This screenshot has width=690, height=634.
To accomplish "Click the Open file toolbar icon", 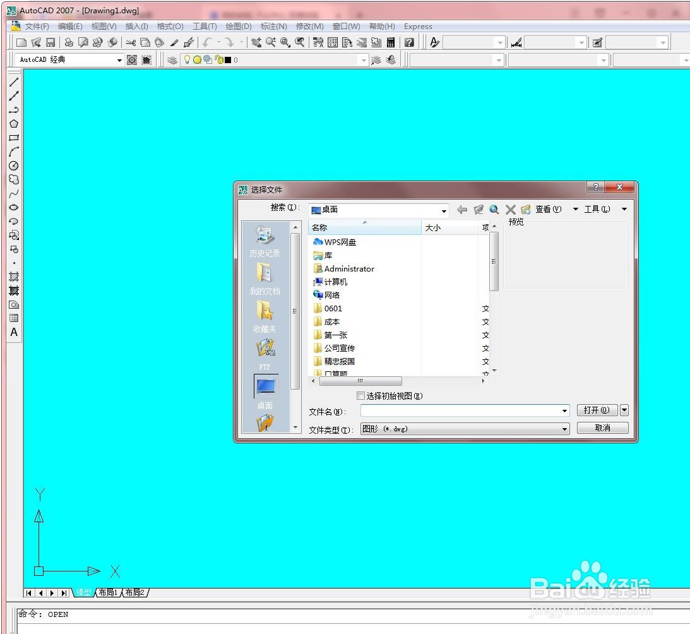I will point(36,42).
